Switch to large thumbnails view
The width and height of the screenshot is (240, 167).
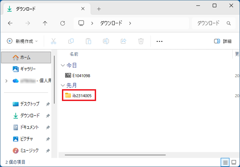(x=234, y=162)
